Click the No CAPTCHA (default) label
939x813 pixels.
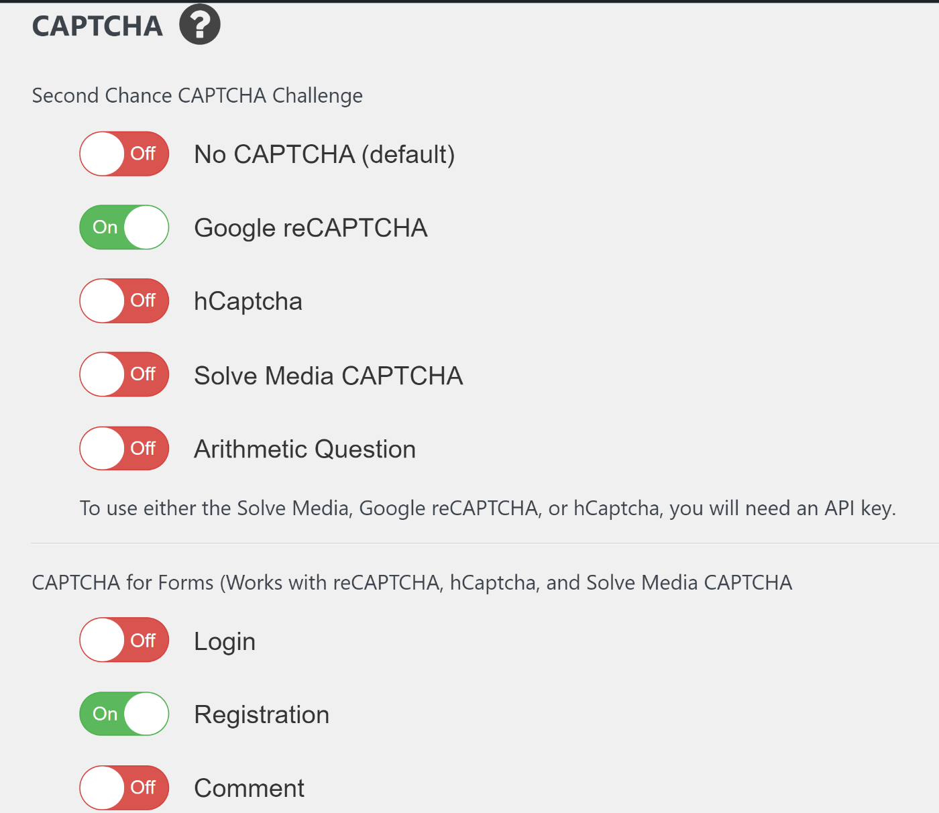(324, 154)
